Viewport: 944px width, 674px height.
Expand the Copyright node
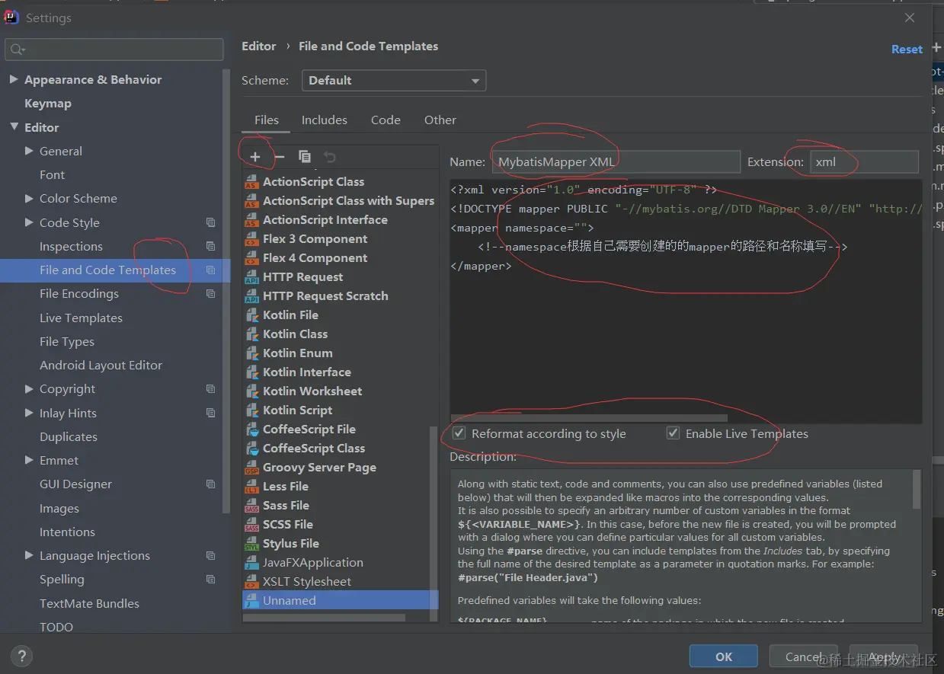(29, 389)
